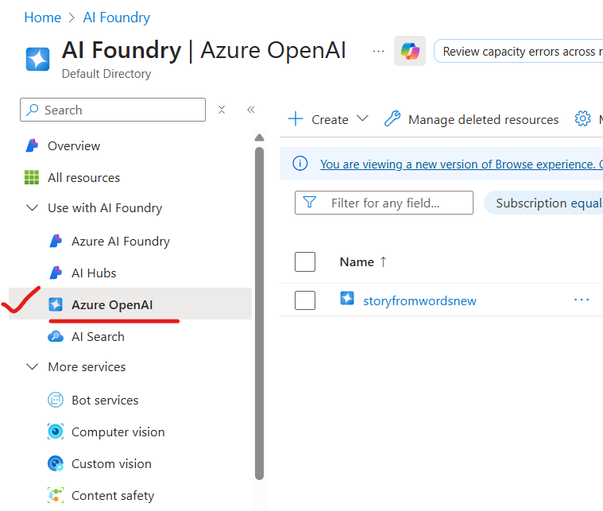This screenshot has width=603, height=511.
Task: Click the Azure AI Foundry sidebar icon
Action: coord(56,241)
